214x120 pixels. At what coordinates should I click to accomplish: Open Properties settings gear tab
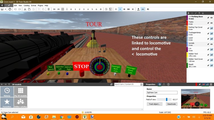(x=160, y=84)
